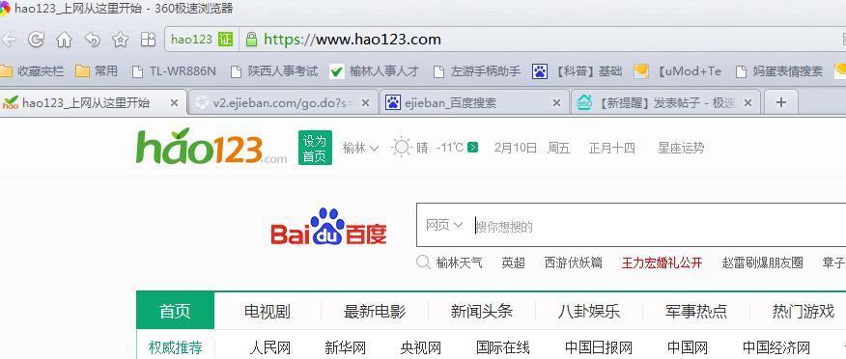Open a new tab with plus button
Viewport: 846px width, 359px height.
tap(780, 102)
